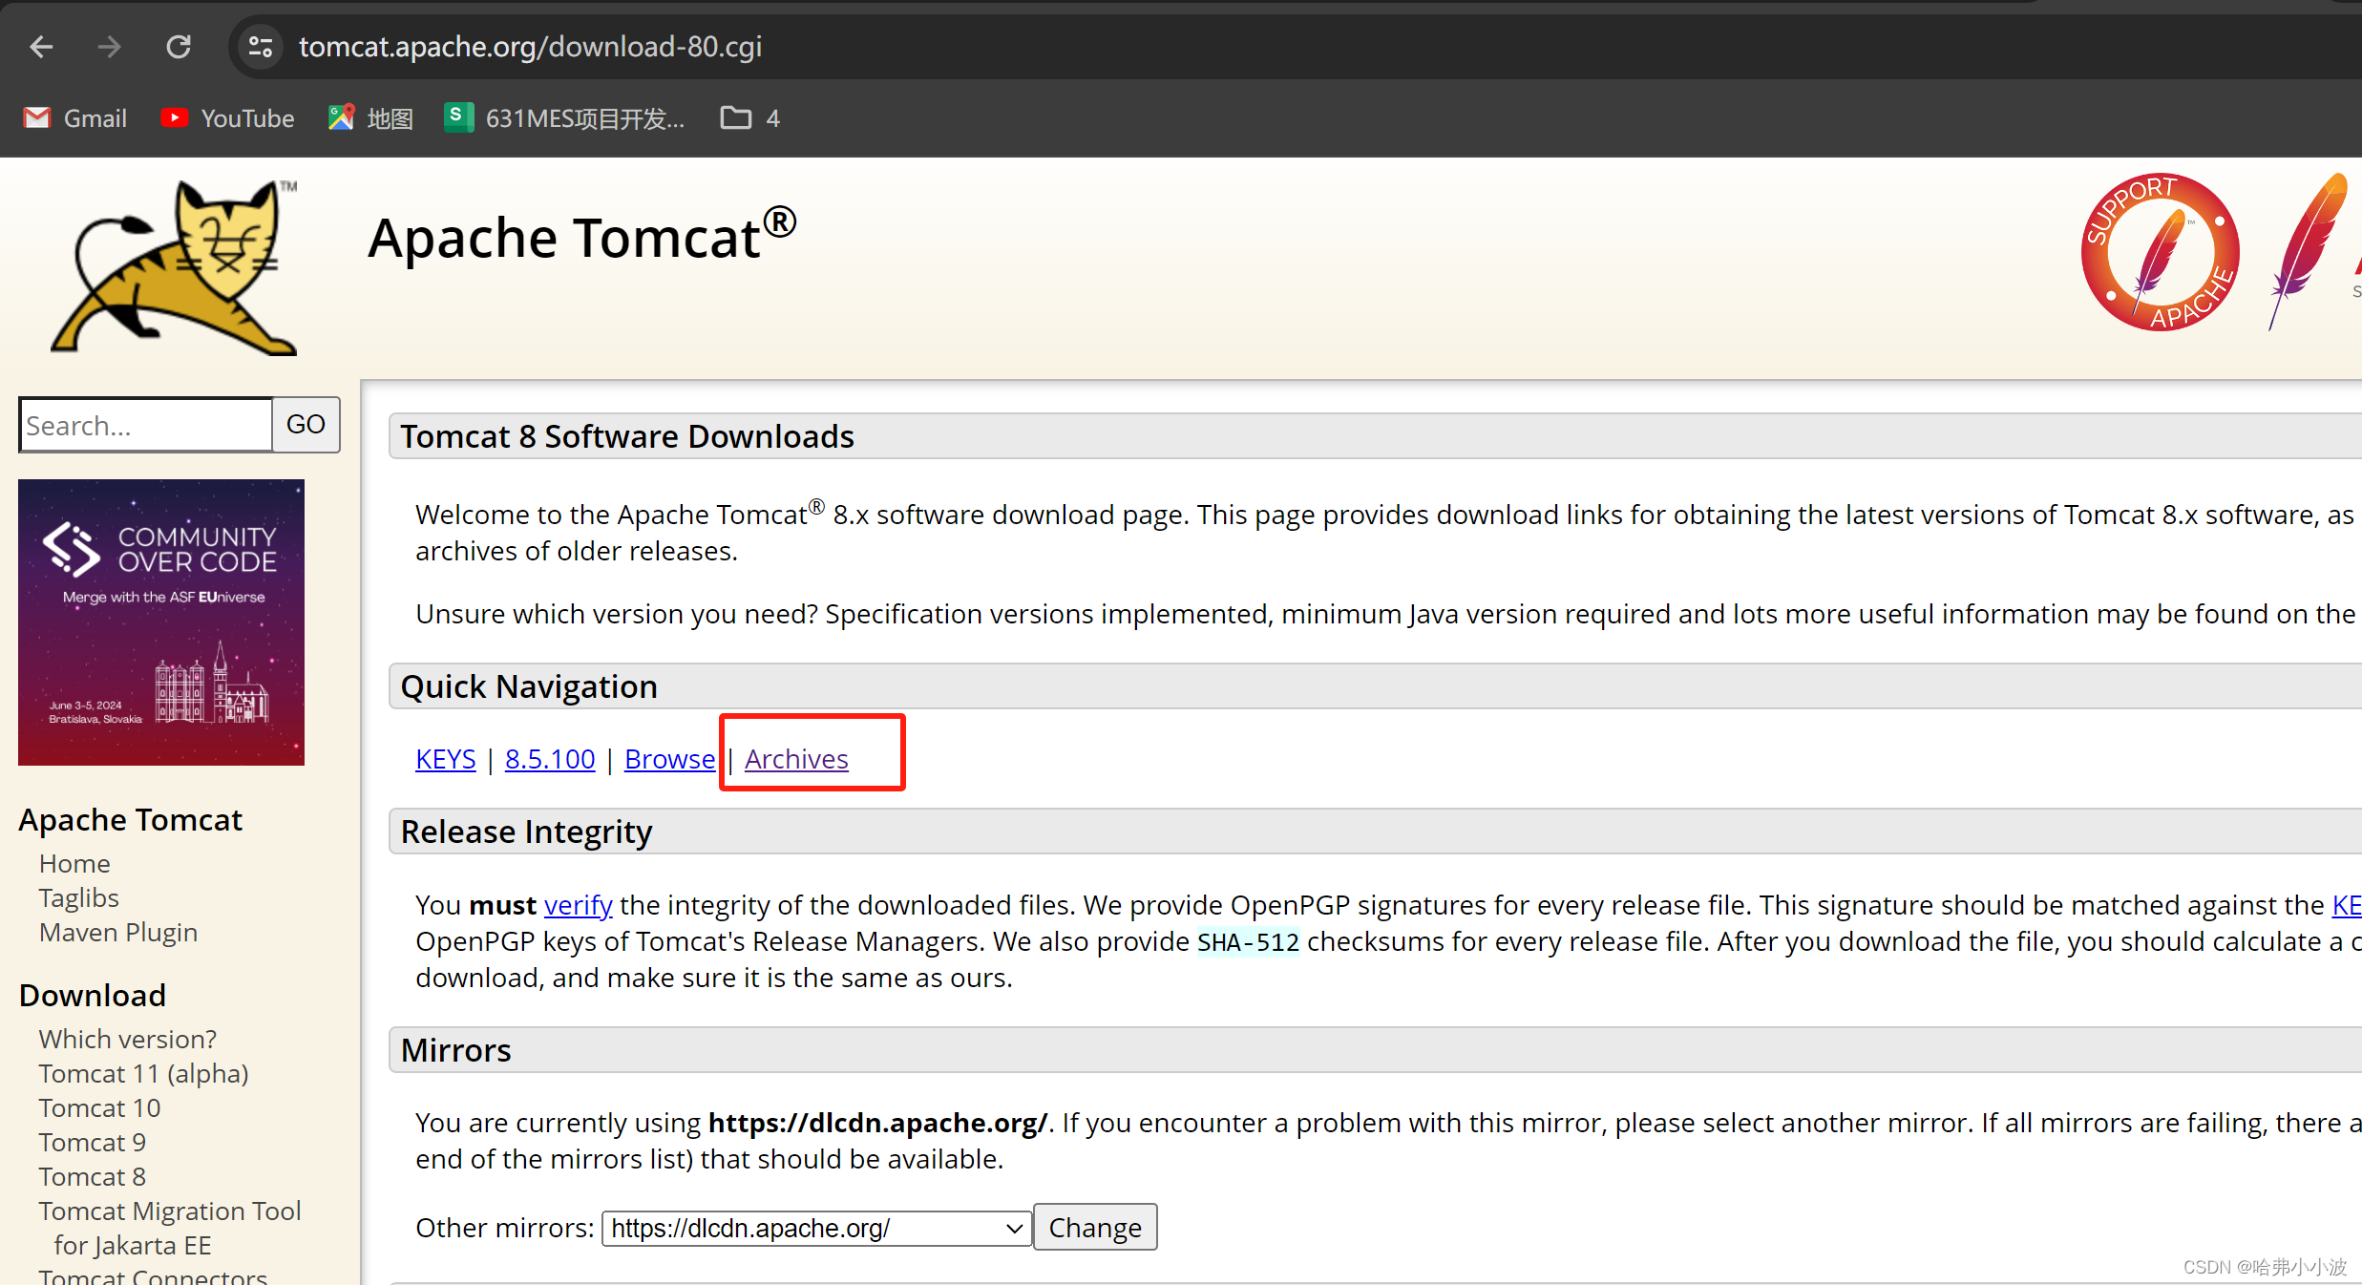This screenshot has height=1285, width=2362.
Task: Click the GO search button
Action: (305, 424)
